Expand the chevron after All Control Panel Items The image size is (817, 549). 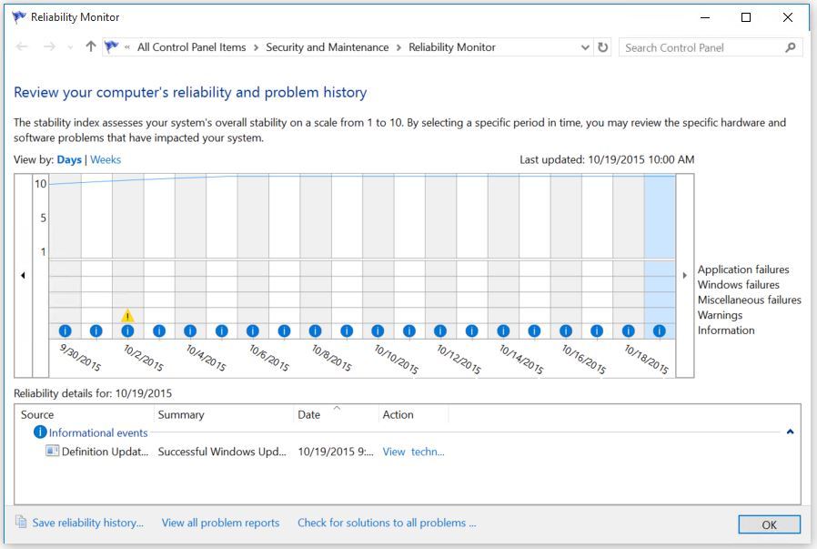pos(256,47)
